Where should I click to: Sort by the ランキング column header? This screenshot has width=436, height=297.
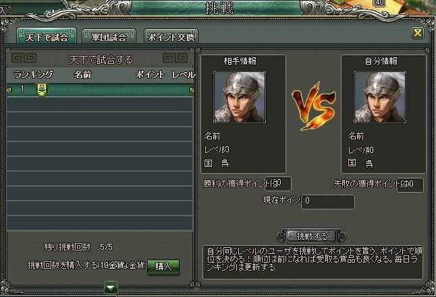pyautogui.click(x=33, y=75)
